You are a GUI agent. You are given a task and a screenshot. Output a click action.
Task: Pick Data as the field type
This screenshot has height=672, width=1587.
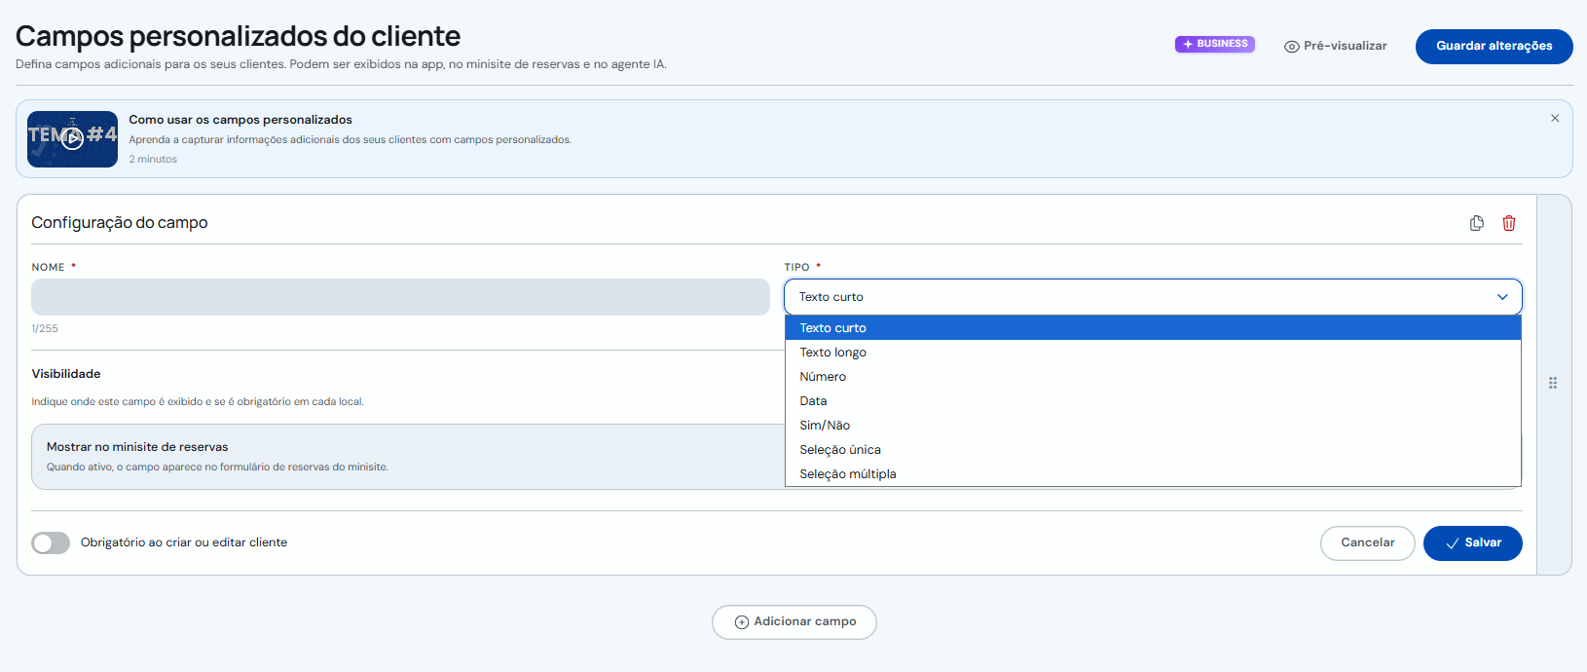coord(1153,401)
